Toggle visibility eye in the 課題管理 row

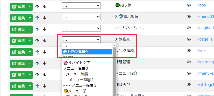click(x=189, y=62)
